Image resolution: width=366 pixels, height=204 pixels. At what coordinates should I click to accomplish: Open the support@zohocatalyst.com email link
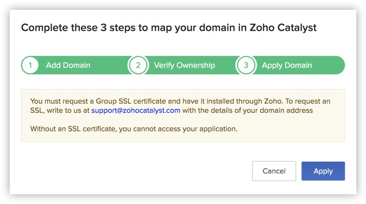point(136,110)
